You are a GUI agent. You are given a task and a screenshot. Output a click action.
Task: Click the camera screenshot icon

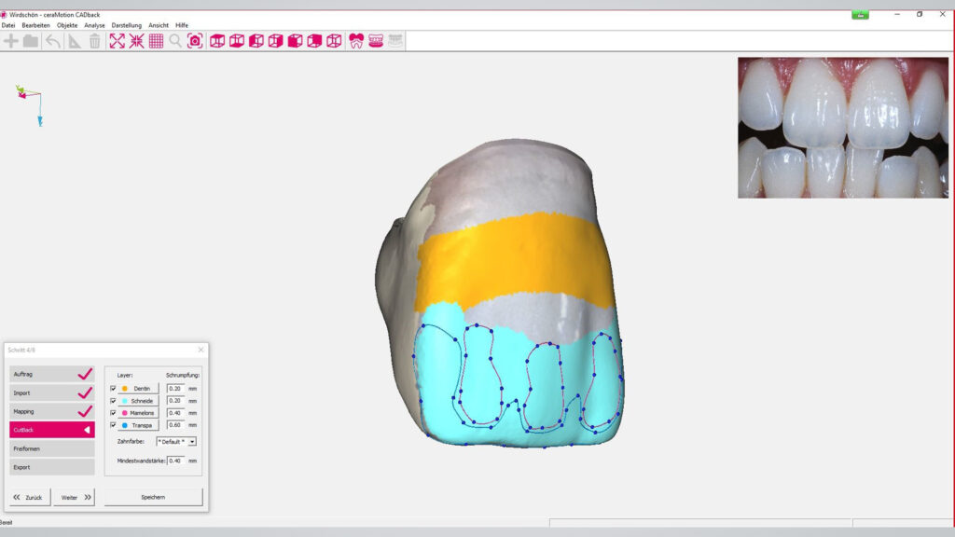[x=195, y=41]
